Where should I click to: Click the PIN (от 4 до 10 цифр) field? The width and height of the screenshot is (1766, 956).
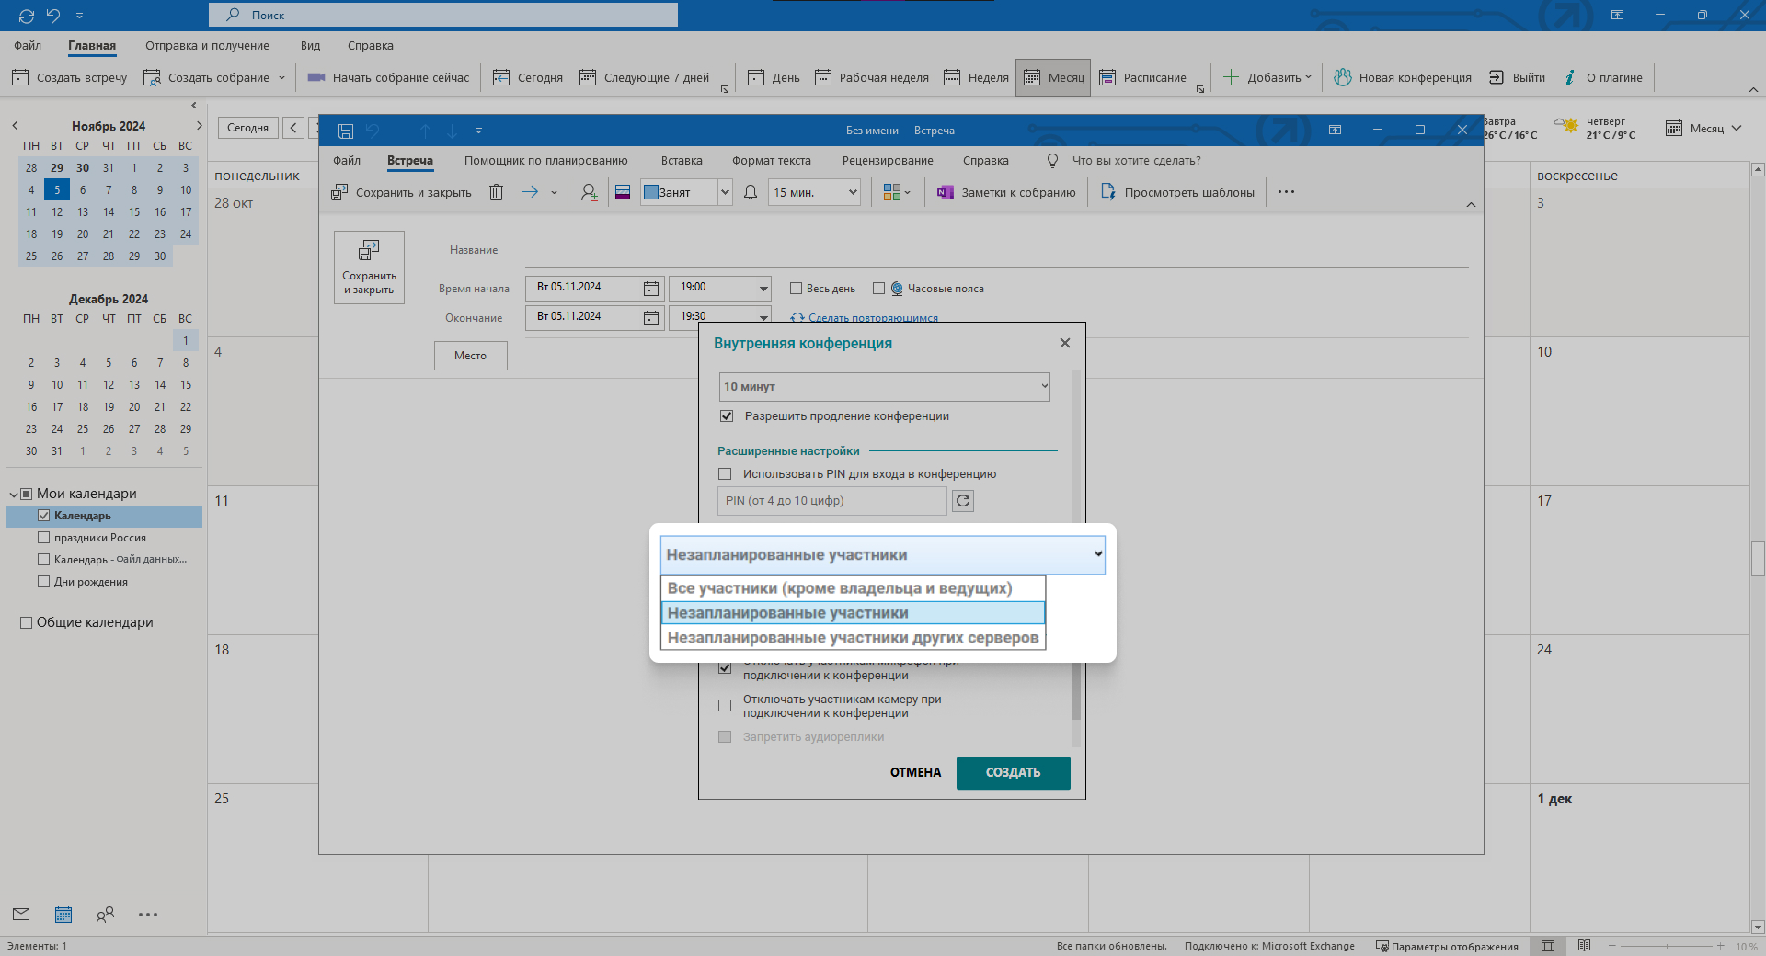[x=831, y=501]
